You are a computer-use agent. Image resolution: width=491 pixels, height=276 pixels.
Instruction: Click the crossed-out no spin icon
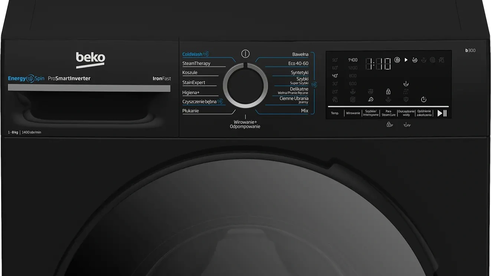tap(353, 99)
